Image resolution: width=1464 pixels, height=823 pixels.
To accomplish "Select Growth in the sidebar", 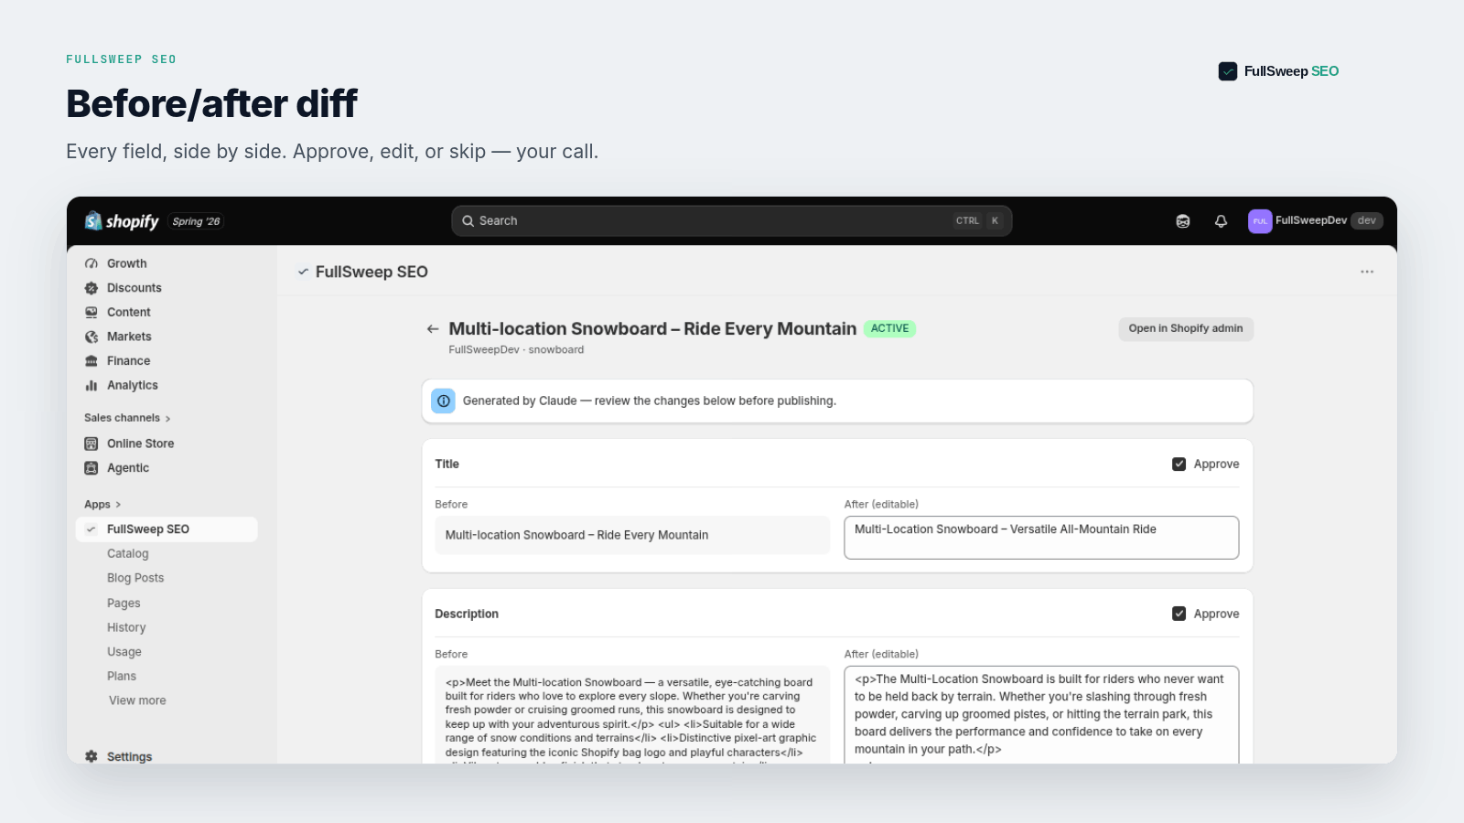I will pos(127,263).
